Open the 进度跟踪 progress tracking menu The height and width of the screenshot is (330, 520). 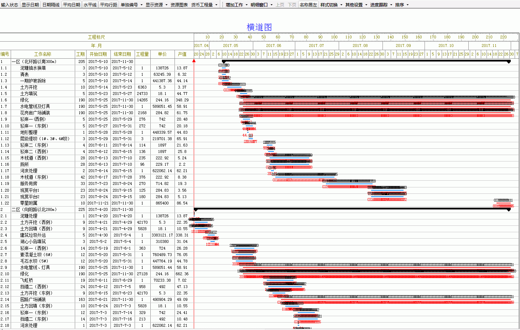point(381,5)
